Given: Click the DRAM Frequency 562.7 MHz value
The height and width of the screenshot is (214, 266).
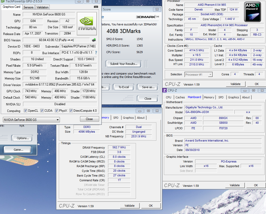Looking at the screenshot, I should click(x=119, y=147).
